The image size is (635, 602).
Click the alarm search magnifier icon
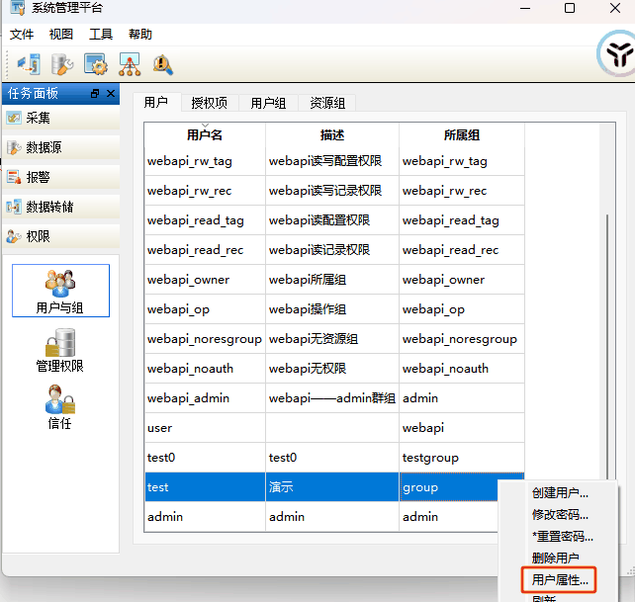click(163, 65)
